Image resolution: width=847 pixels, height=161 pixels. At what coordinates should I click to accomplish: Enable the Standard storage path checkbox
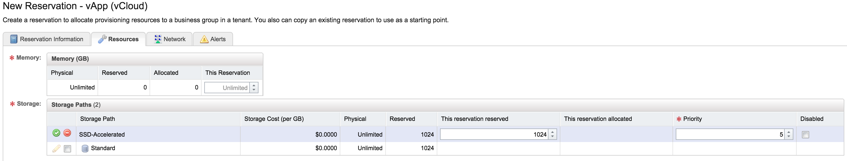[67, 149]
